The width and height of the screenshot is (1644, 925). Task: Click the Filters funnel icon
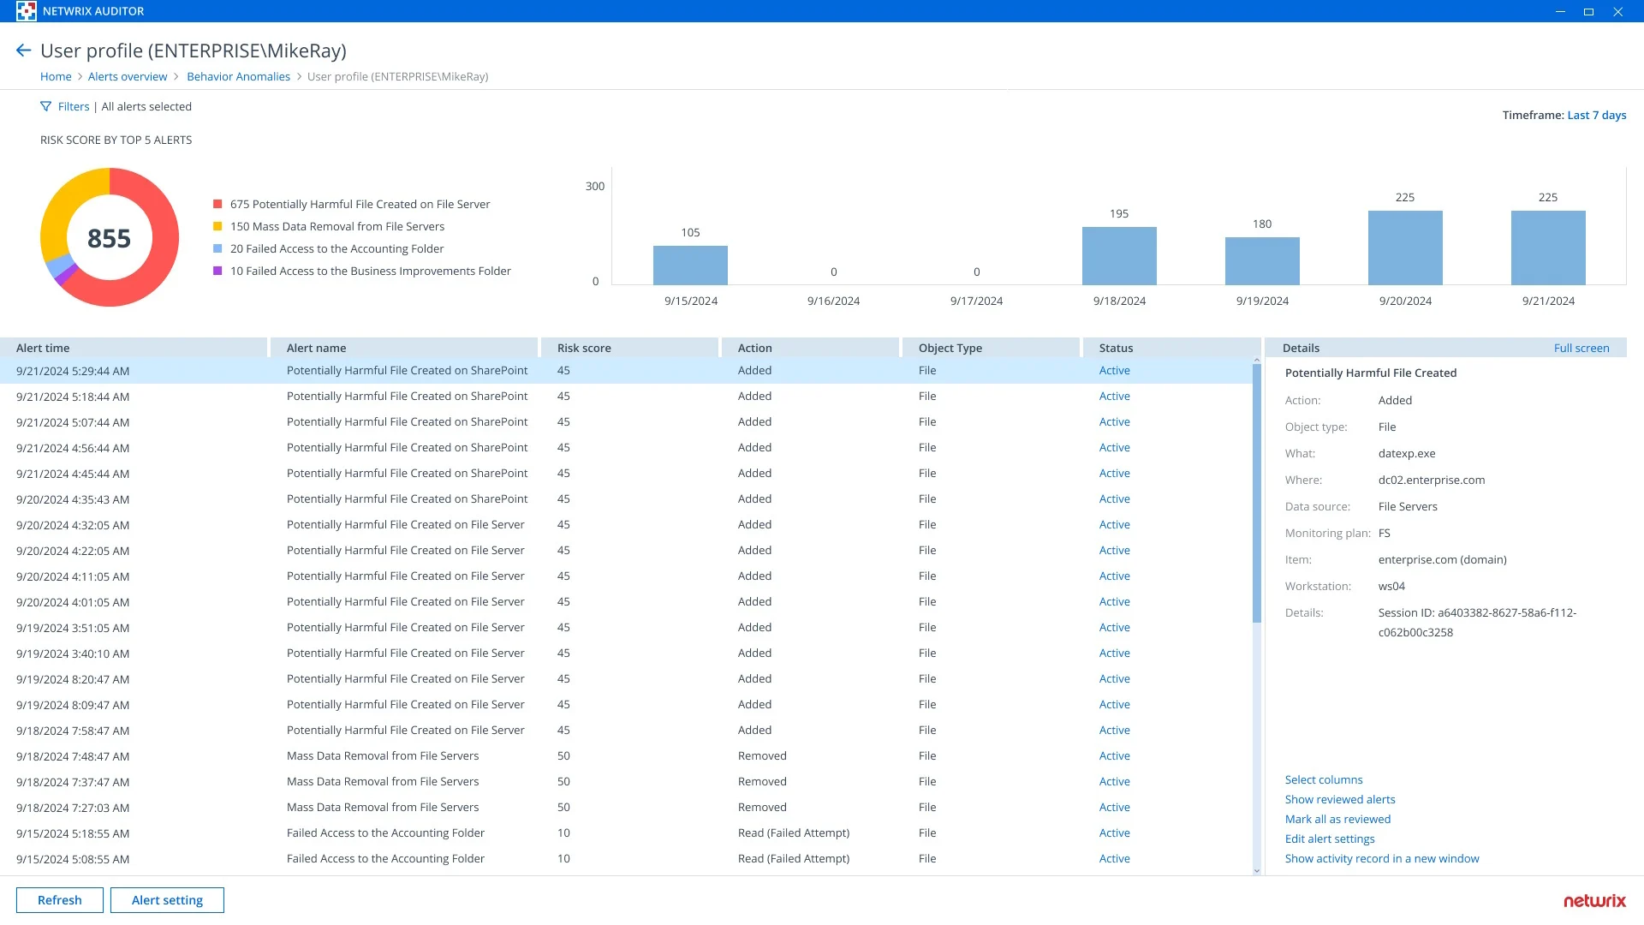45,106
